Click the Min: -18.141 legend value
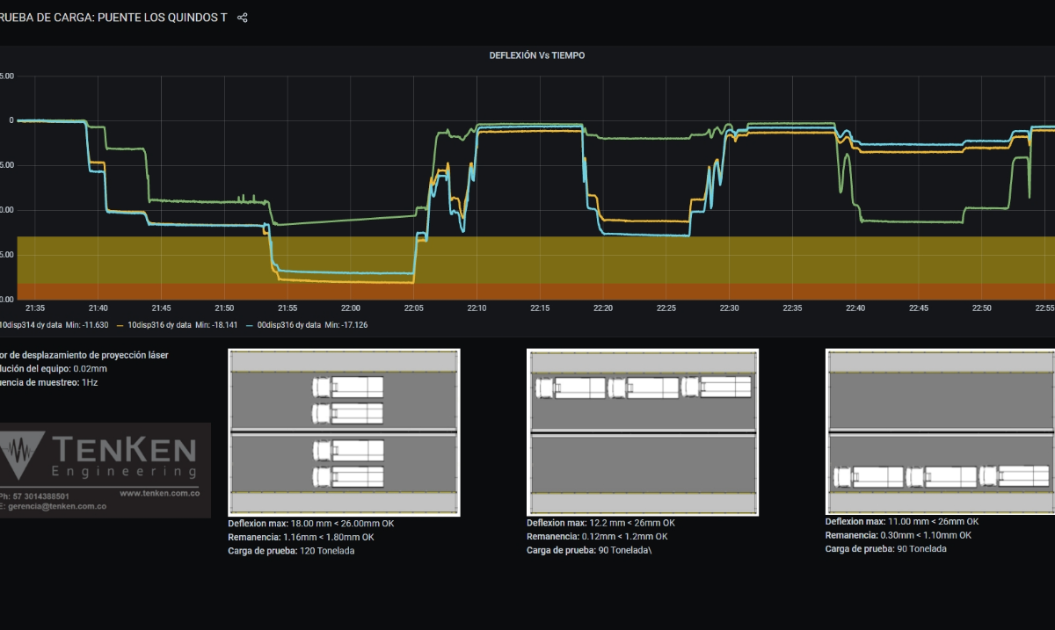 pyautogui.click(x=217, y=325)
